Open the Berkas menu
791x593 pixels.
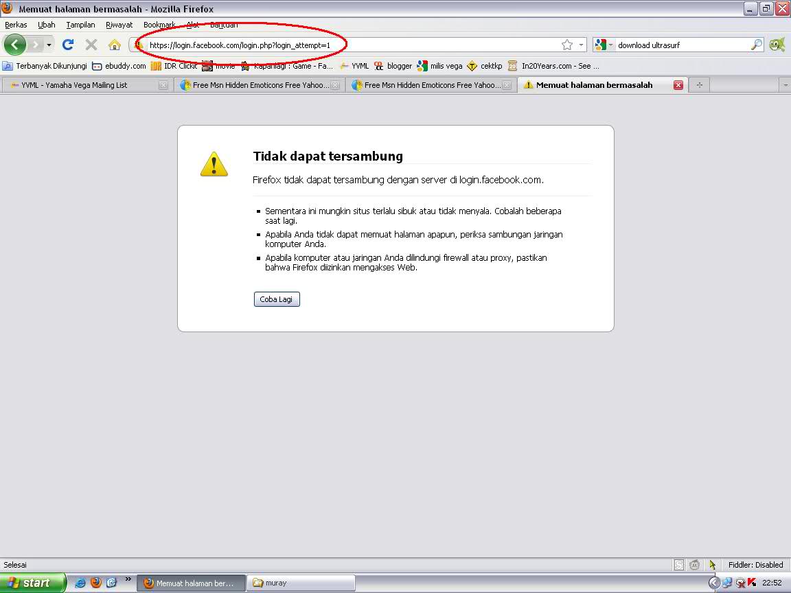click(16, 25)
